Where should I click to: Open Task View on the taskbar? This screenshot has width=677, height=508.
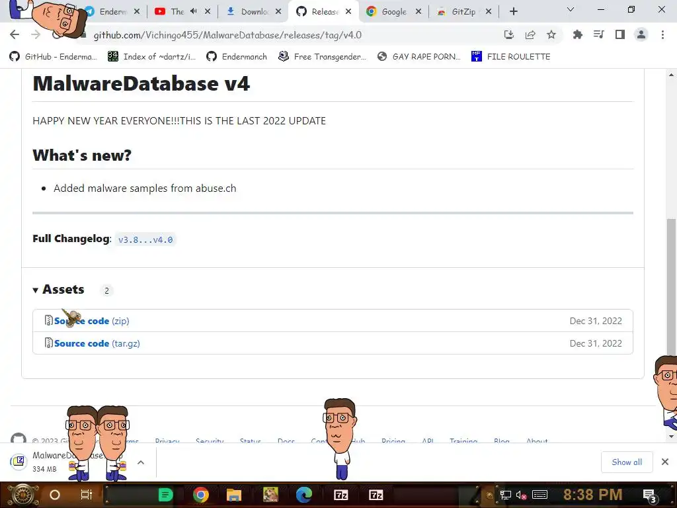[x=87, y=495]
